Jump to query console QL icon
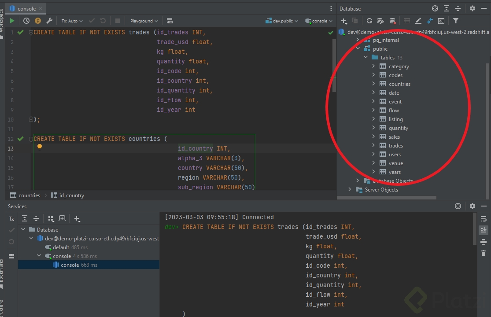Image resolution: width=491 pixels, height=317 pixels. click(x=441, y=21)
